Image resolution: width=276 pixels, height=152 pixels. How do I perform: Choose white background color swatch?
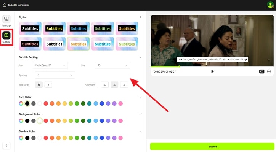coord(40,121)
